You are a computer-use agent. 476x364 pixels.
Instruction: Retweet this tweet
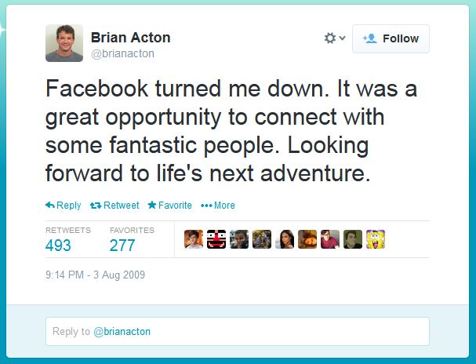tap(114, 206)
